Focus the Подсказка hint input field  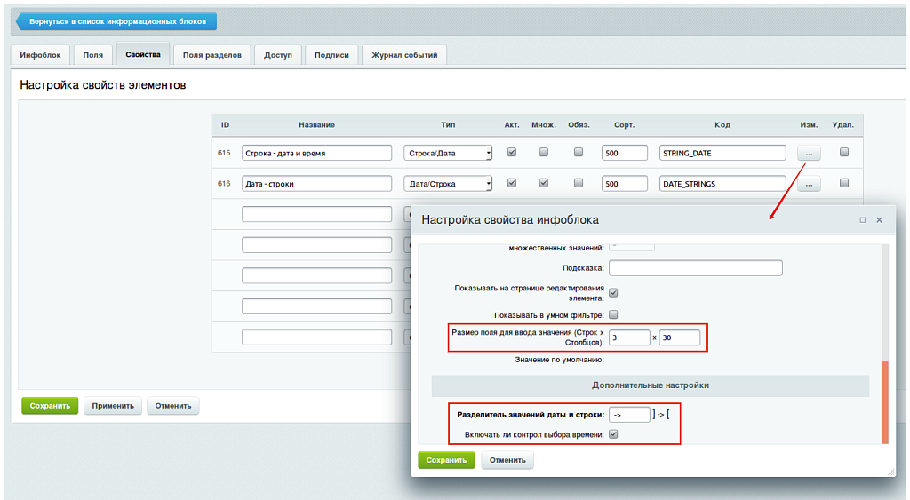coord(695,267)
